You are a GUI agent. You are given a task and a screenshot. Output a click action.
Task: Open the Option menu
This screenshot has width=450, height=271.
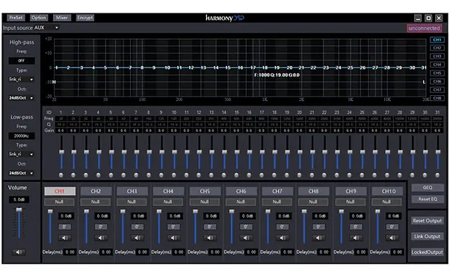pos(39,18)
